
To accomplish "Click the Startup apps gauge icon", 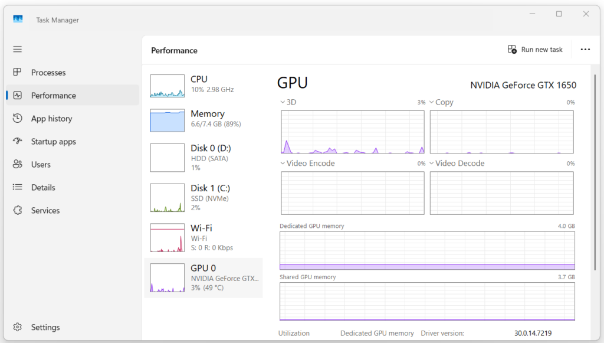I will (17, 141).
